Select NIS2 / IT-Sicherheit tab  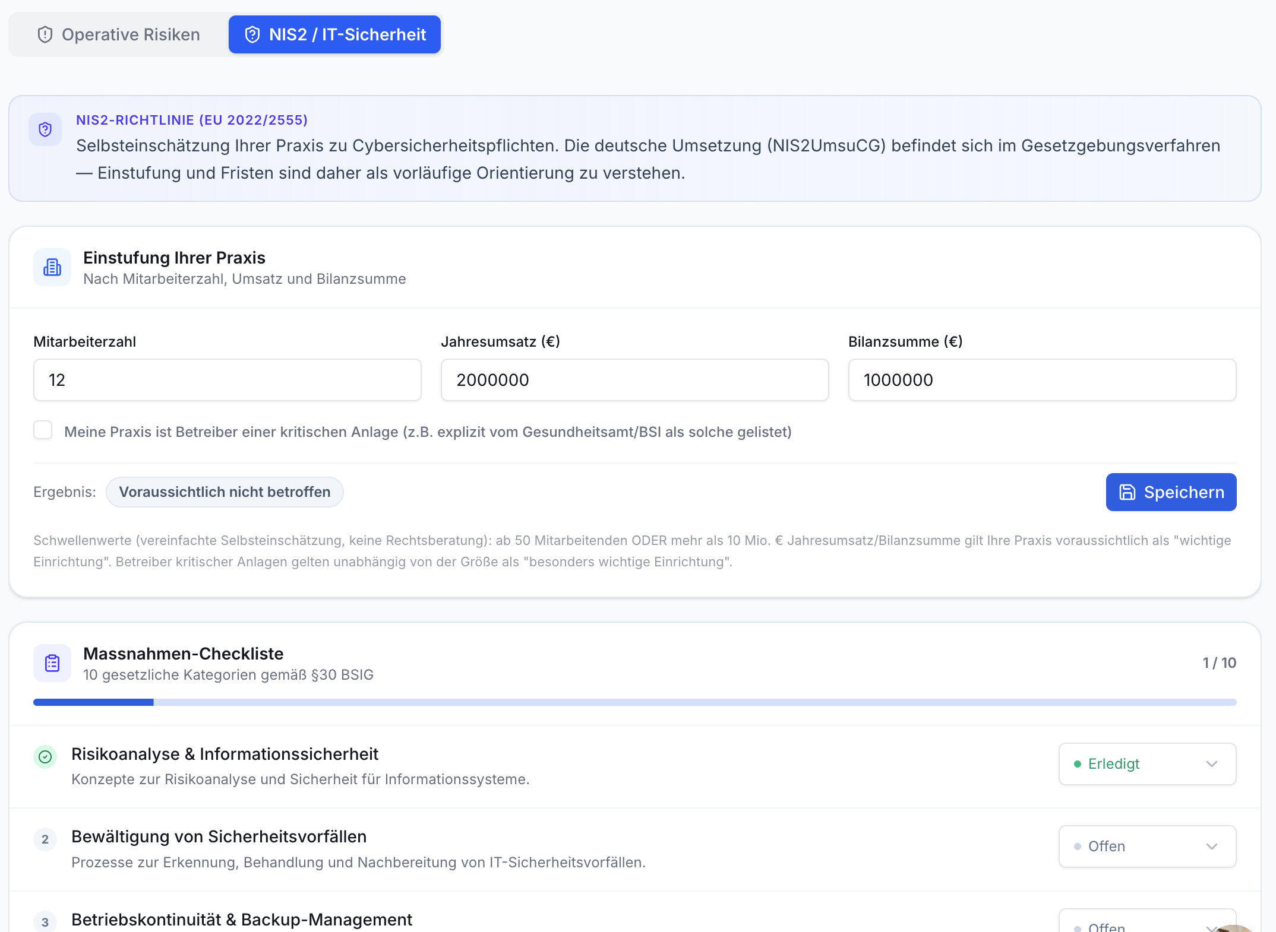334,34
